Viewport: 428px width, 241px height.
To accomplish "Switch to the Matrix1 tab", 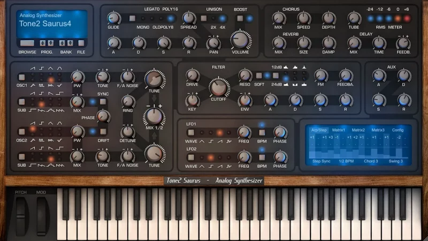I will click(338, 130).
